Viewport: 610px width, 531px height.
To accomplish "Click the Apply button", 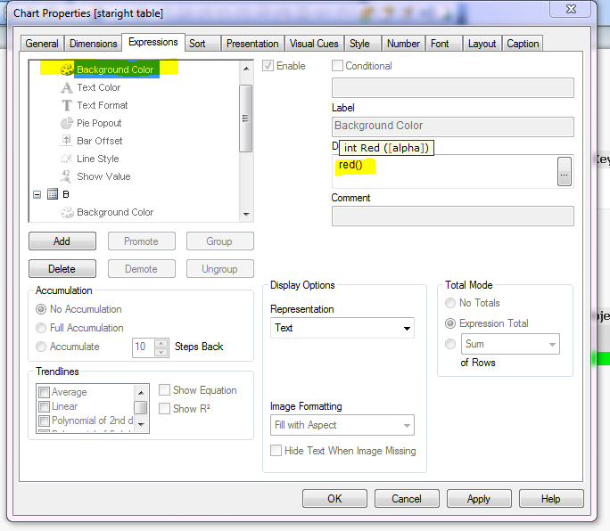I will coord(479,498).
